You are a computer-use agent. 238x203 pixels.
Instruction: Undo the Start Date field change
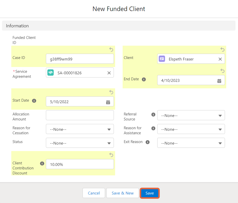(111, 92)
